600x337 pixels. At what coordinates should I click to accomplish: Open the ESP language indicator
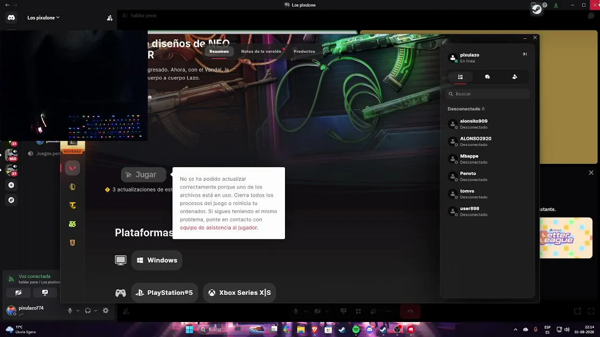point(547,330)
